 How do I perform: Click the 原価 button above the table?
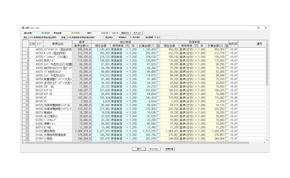[63, 37]
